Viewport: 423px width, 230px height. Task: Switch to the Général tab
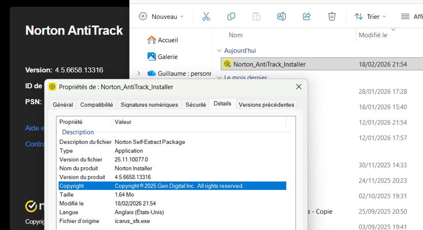63,104
